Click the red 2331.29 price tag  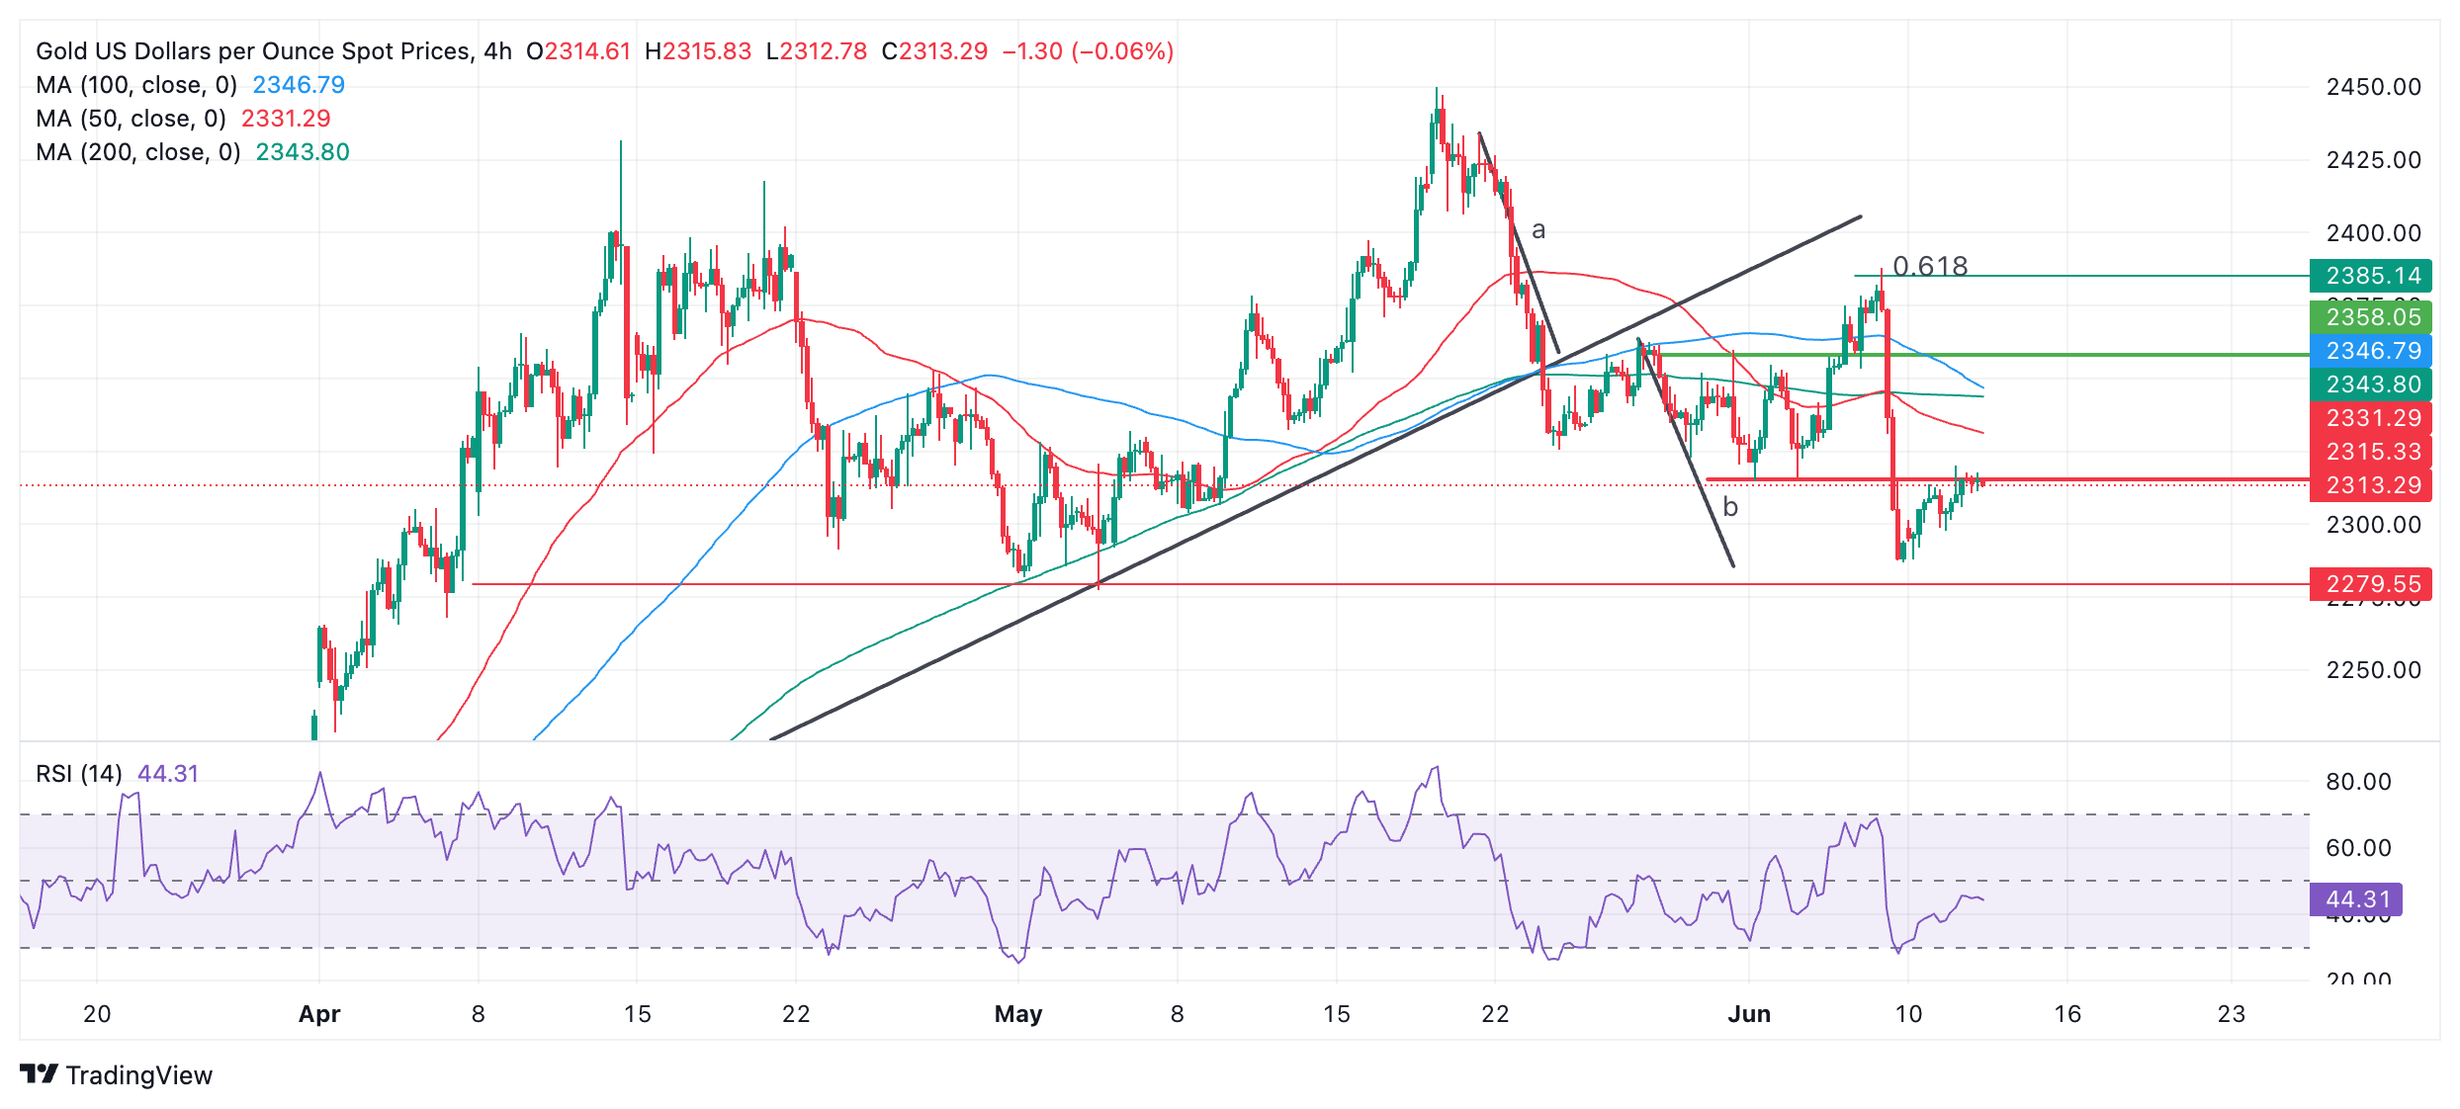coord(2371,418)
